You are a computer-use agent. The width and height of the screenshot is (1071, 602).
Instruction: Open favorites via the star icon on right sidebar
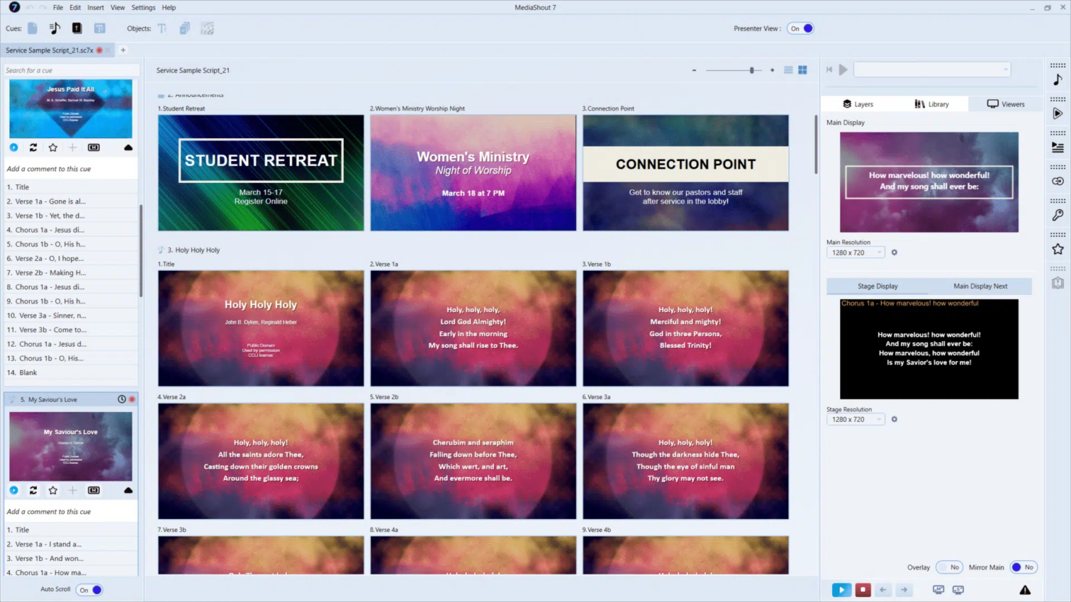(1058, 249)
